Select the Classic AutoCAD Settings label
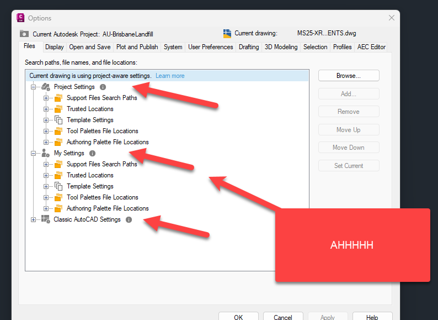438x320 pixels. coord(87,220)
